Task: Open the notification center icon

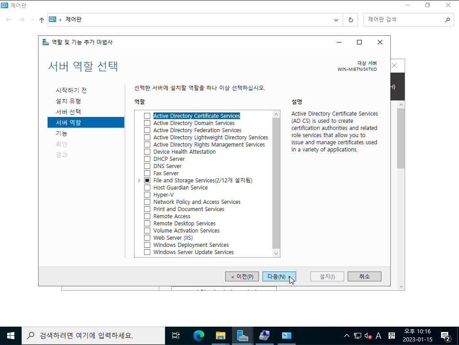Action: coord(445,336)
